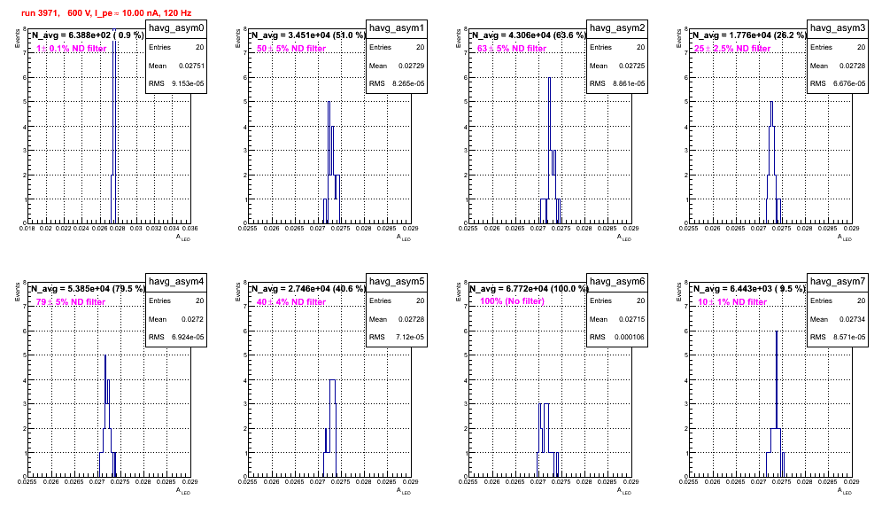Click the 25± 2.5% ND filter label
Image resolution: width=882 pixels, height=507 pixels.
[731, 49]
